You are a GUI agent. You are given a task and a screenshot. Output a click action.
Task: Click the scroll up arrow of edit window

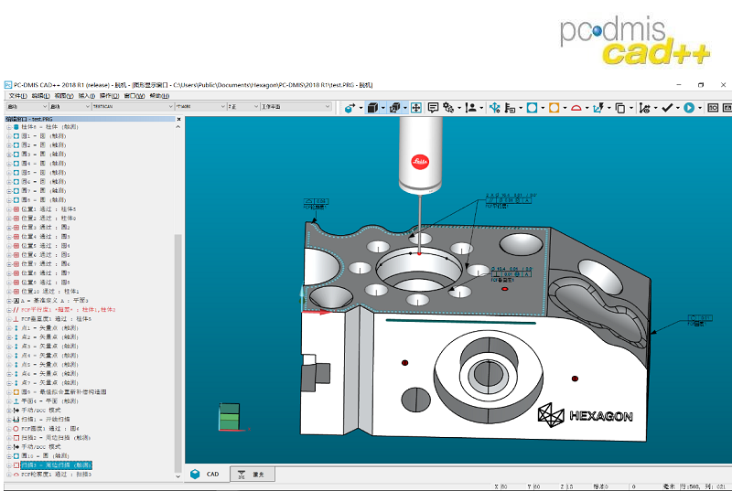point(178,127)
